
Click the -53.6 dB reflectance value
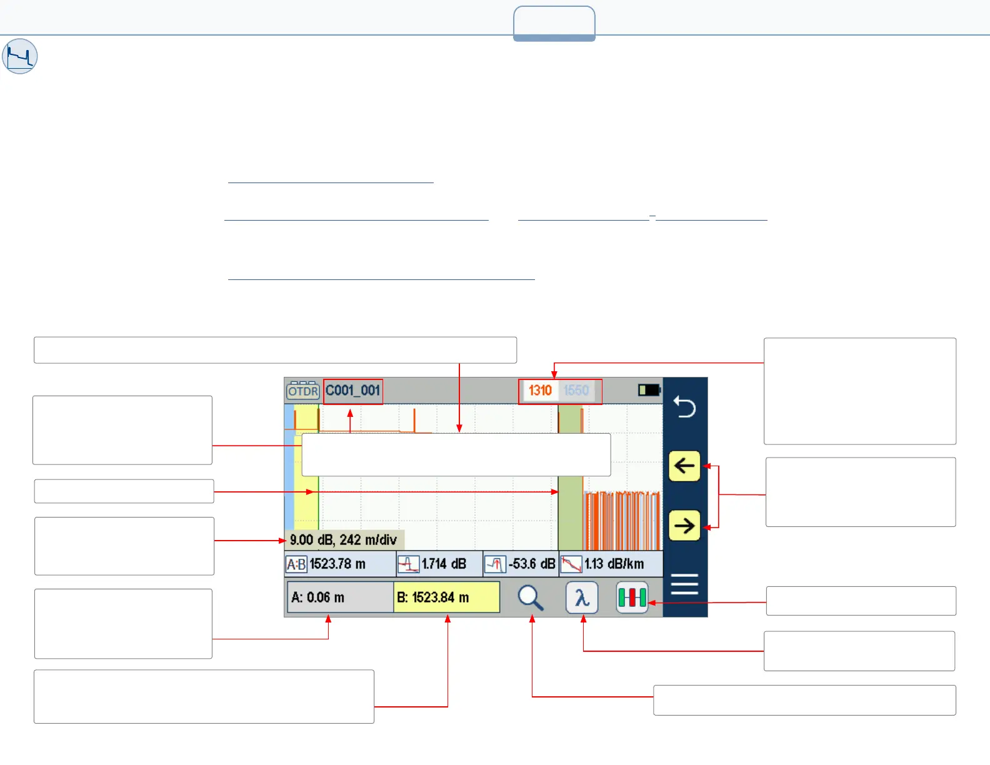click(x=532, y=564)
